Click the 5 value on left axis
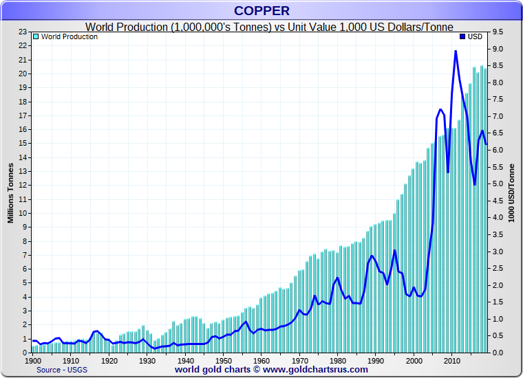The width and height of the screenshot is (523, 378). 24,282
